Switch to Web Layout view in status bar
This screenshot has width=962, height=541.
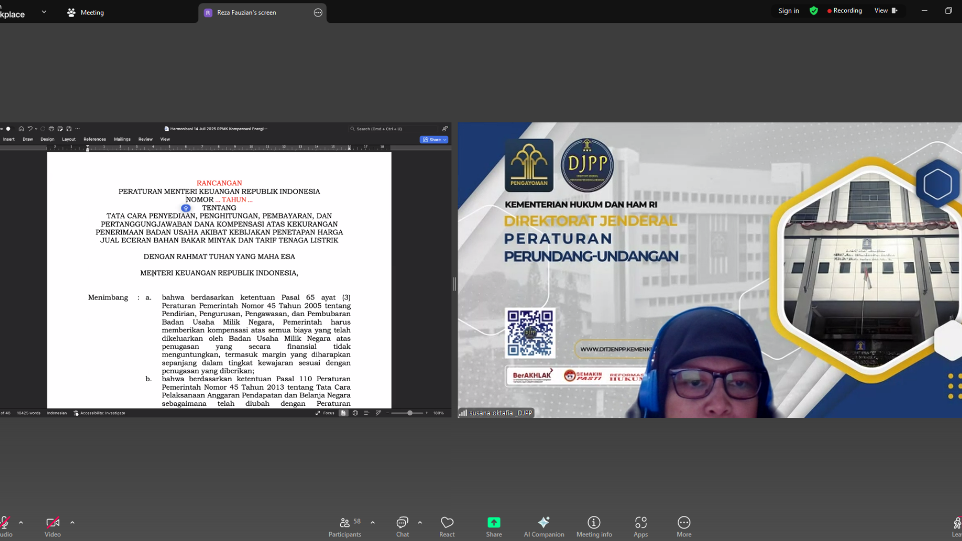click(x=355, y=413)
